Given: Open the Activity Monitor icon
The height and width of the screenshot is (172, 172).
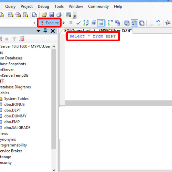Looking at the screenshot, I should click(68, 15).
